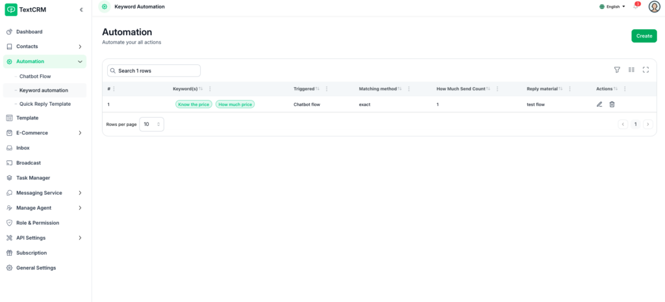This screenshot has width=665, height=302.
Task: Click the E-Commerce shopping bag icon
Action: point(9,132)
